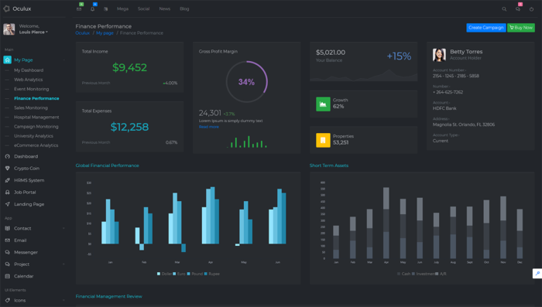The image size is (542, 307).
Task: Click the Buy Now button
Action: (x=521, y=28)
